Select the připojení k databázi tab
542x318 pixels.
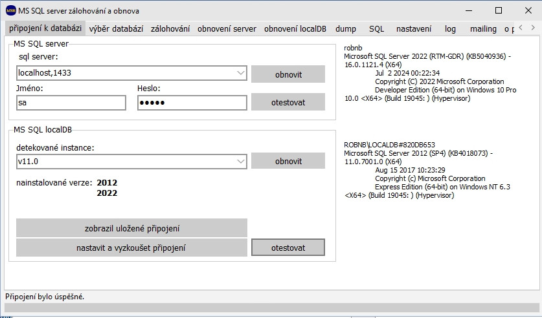coord(45,28)
